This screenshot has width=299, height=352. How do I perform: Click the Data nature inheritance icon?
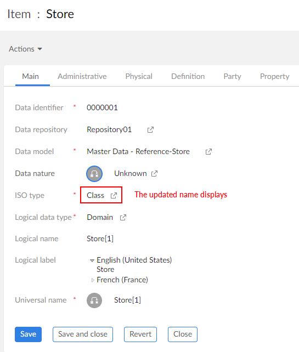coord(94,173)
